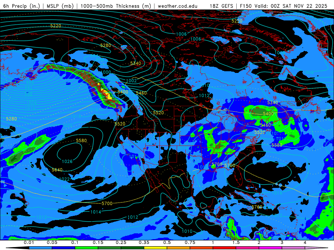334x250 pixels.
Task: Click the 5760 thickness contour label
Action: (x=257, y=207)
